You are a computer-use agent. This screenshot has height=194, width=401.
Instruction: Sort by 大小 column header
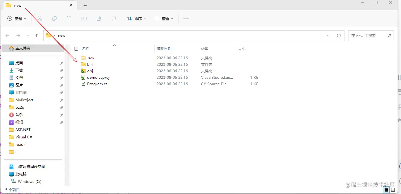[x=242, y=48]
